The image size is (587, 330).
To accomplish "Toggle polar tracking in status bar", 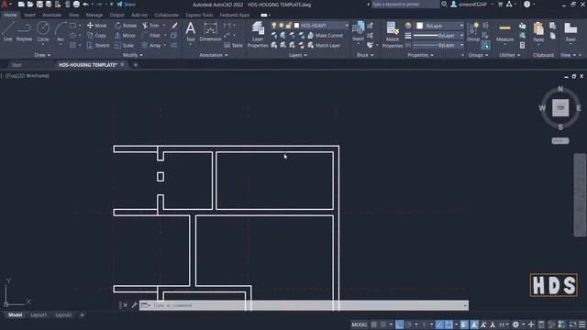I will pos(408,324).
